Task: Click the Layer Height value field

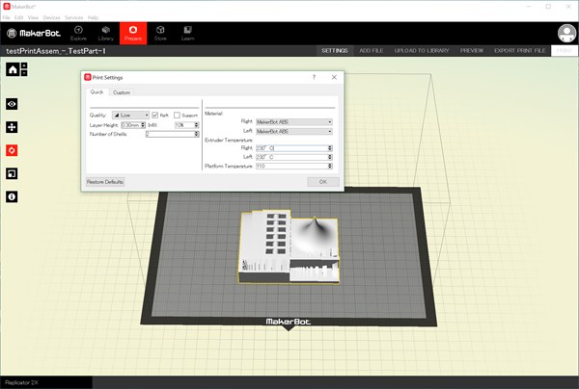Action: [130, 125]
